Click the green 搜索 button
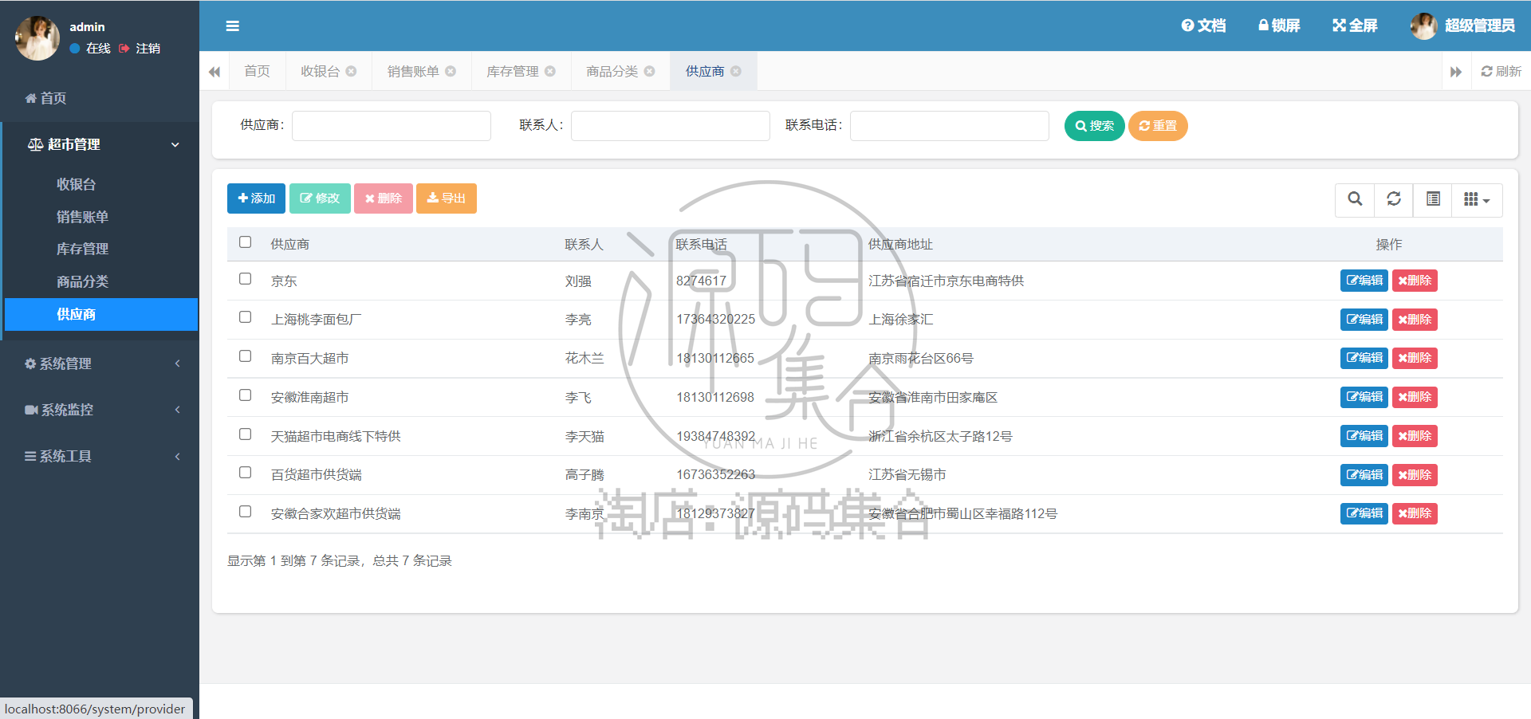The height and width of the screenshot is (719, 1531). [x=1094, y=126]
